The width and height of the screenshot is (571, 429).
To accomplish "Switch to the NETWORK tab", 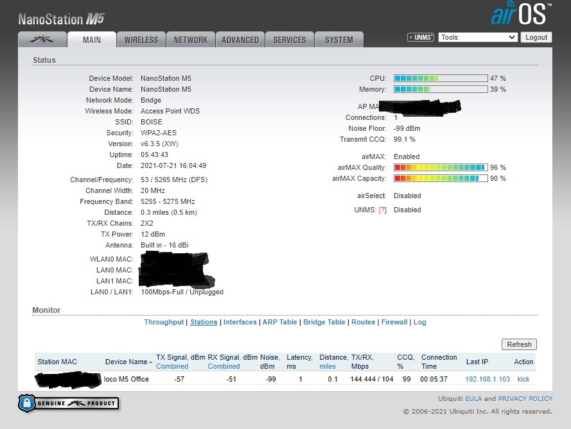I will [191, 40].
